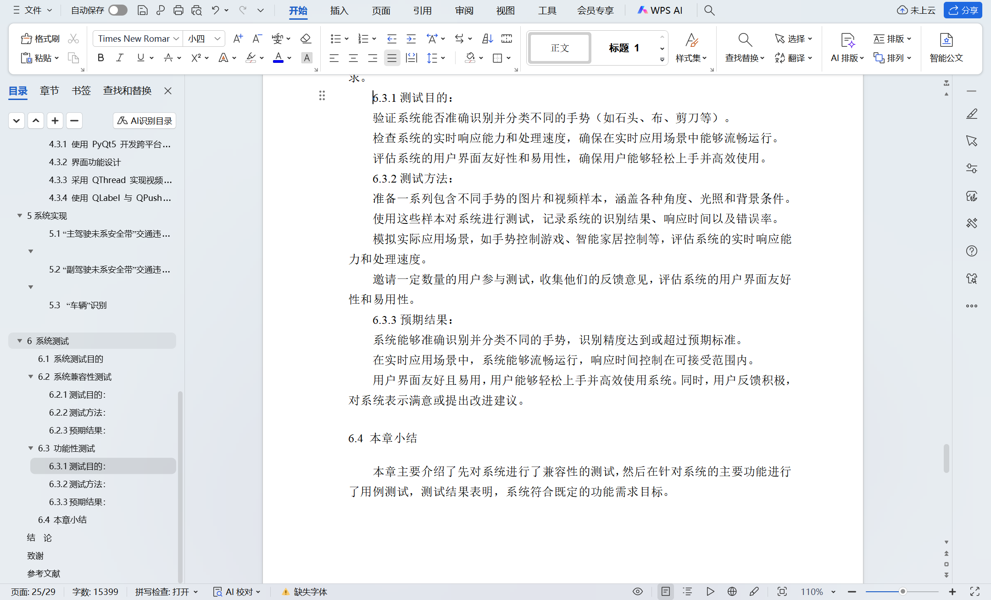The image size is (991, 600).
Task: Switch to 章节 tab in navigation pane
Action: click(x=50, y=90)
